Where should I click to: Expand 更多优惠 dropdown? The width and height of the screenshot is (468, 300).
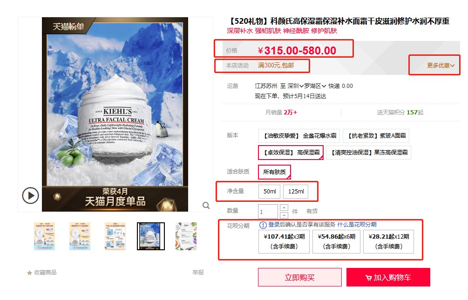point(441,66)
